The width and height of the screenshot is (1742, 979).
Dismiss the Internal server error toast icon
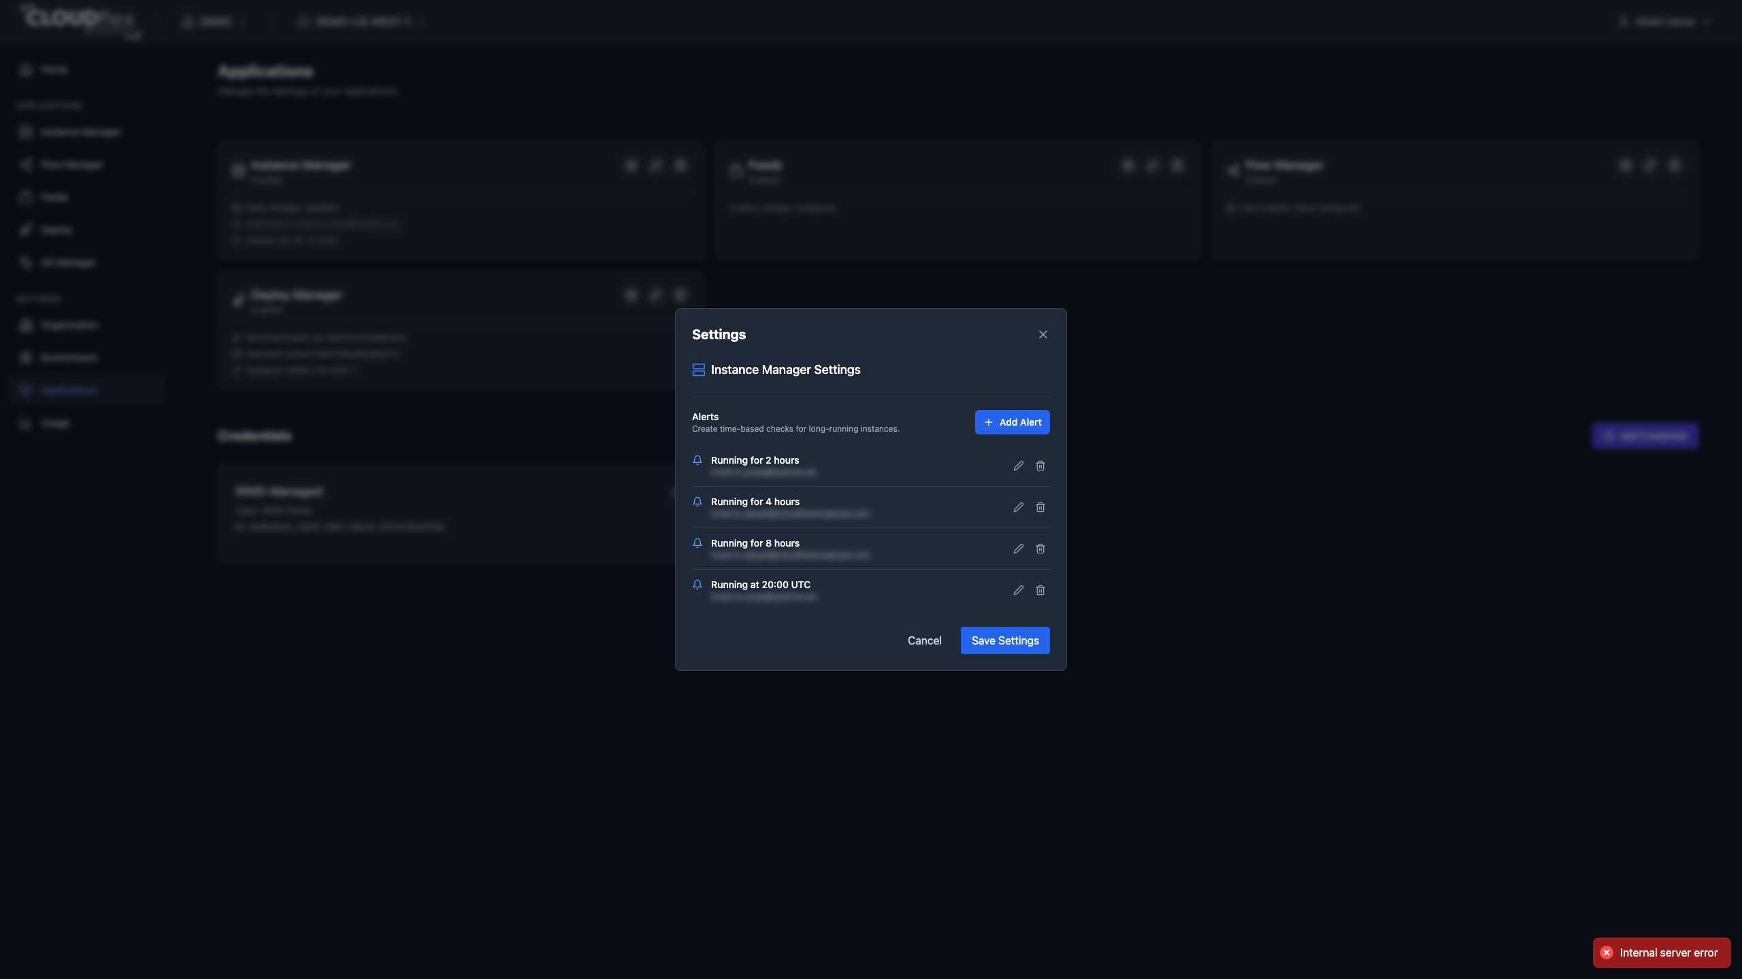point(1607,952)
